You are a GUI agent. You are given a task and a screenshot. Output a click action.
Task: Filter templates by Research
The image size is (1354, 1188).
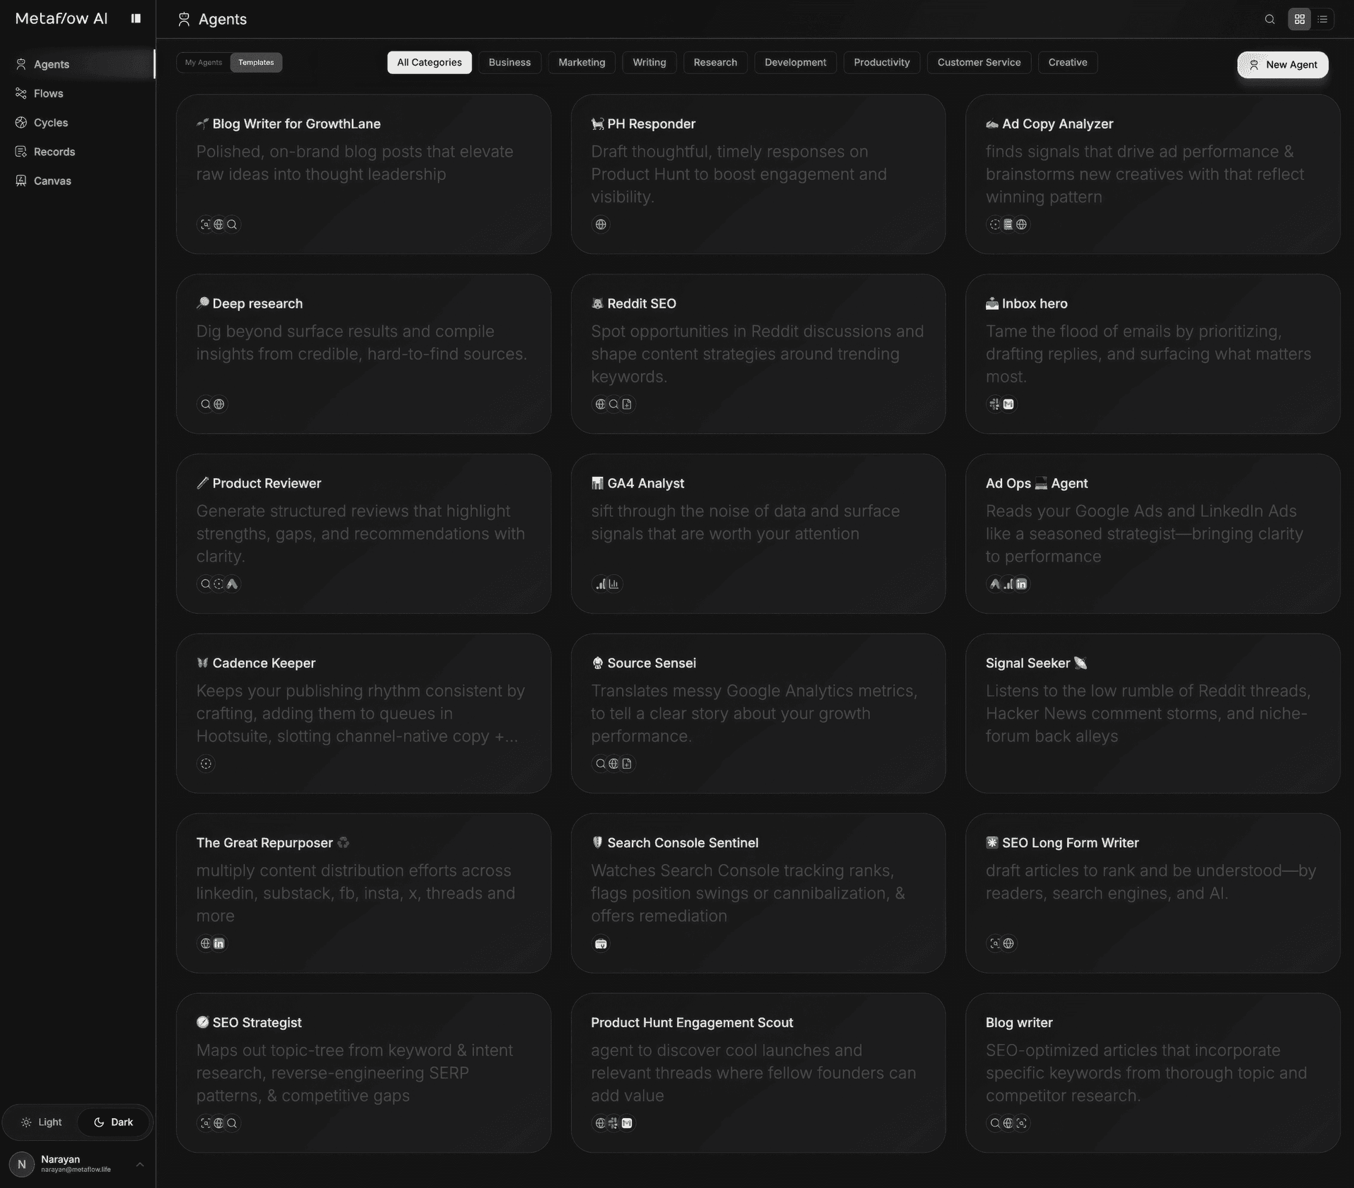(x=715, y=62)
